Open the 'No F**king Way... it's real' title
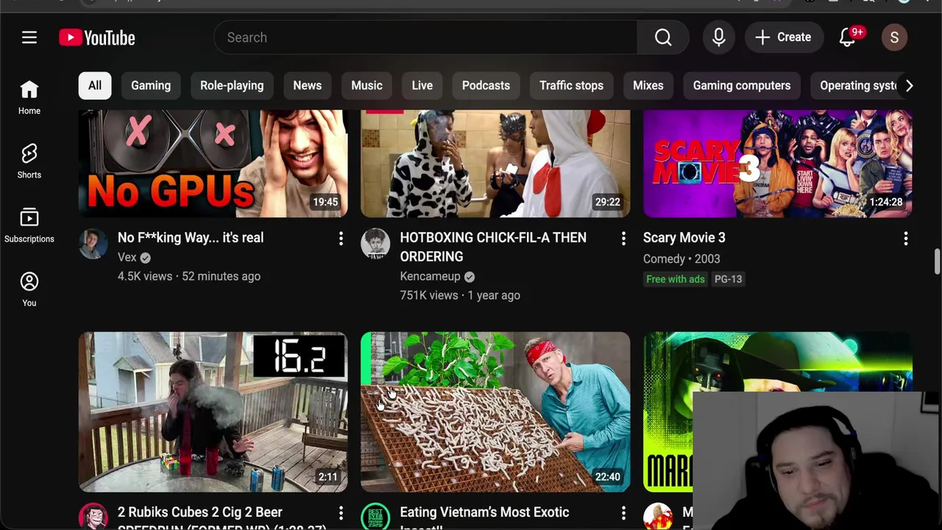 point(191,238)
